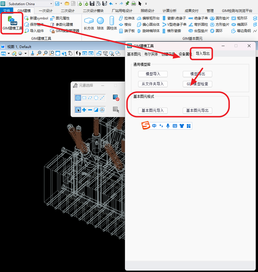The image size is (258, 272).
Task: Select the 锥形瓷套 primitive
Action: (x=172, y=31)
